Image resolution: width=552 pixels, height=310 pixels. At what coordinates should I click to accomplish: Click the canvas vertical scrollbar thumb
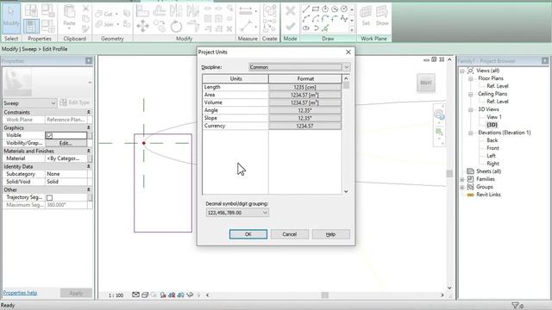(449, 174)
